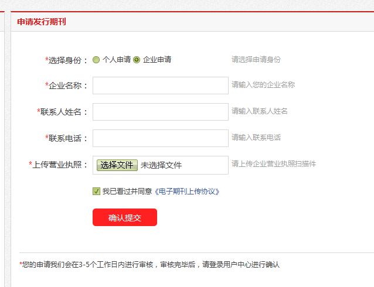Click the 请选择申请身份 hint text
This screenshot has width=374, height=287.
point(256,59)
